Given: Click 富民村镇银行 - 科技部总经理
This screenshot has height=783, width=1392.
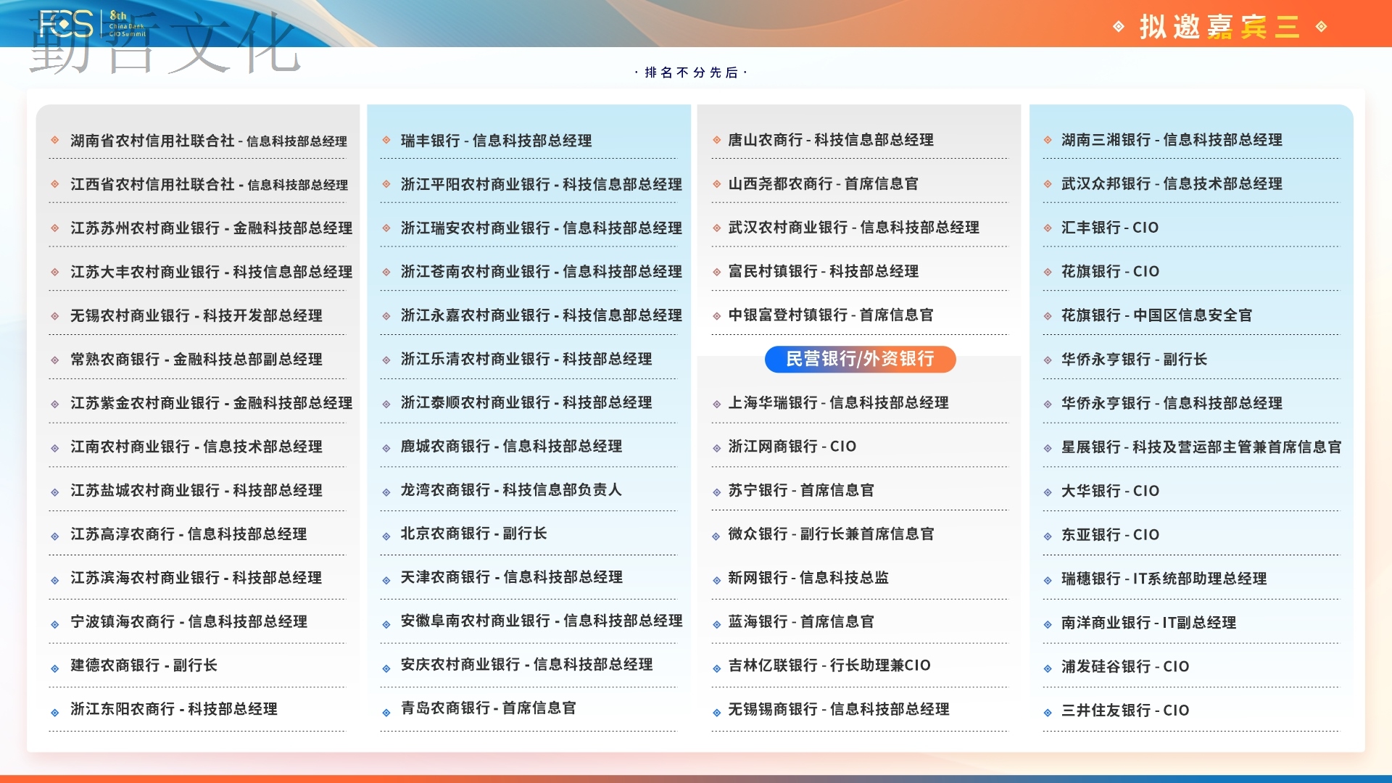Looking at the screenshot, I should [x=824, y=271].
